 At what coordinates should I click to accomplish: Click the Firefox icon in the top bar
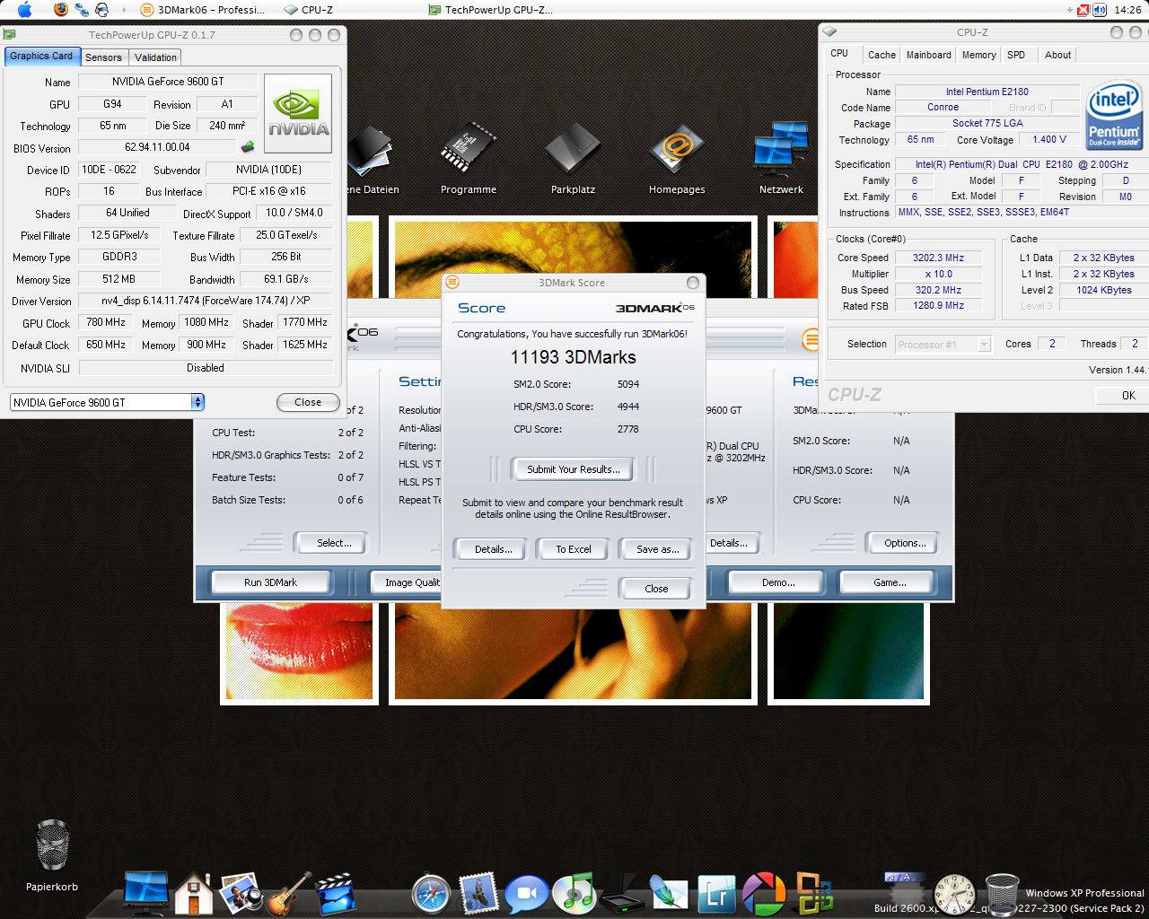pyautogui.click(x=60, y=10)
